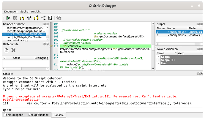Open the Debuggen menu
Image resolution: width=205 pixels, height=120 pixels.
[x=11, y=11]
